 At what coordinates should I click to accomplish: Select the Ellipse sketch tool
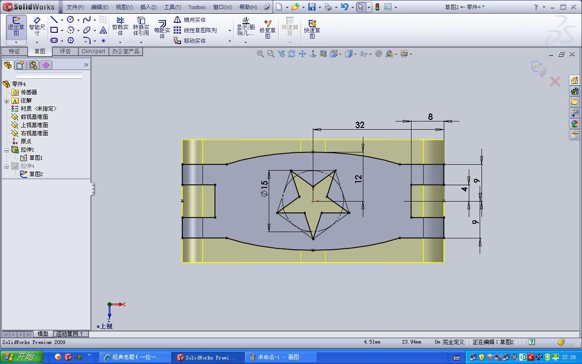87,30
